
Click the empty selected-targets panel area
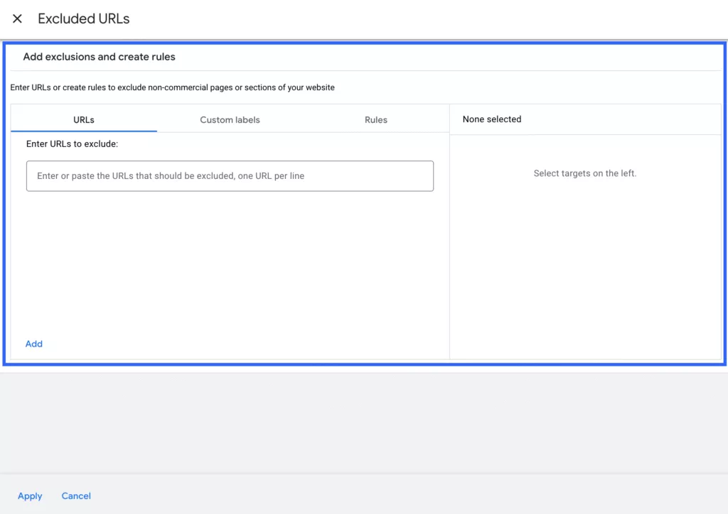585,269
